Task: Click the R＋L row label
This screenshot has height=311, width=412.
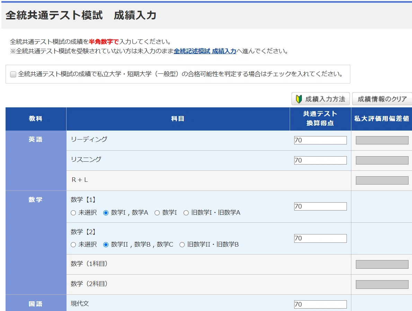Action: coord(80,180)
